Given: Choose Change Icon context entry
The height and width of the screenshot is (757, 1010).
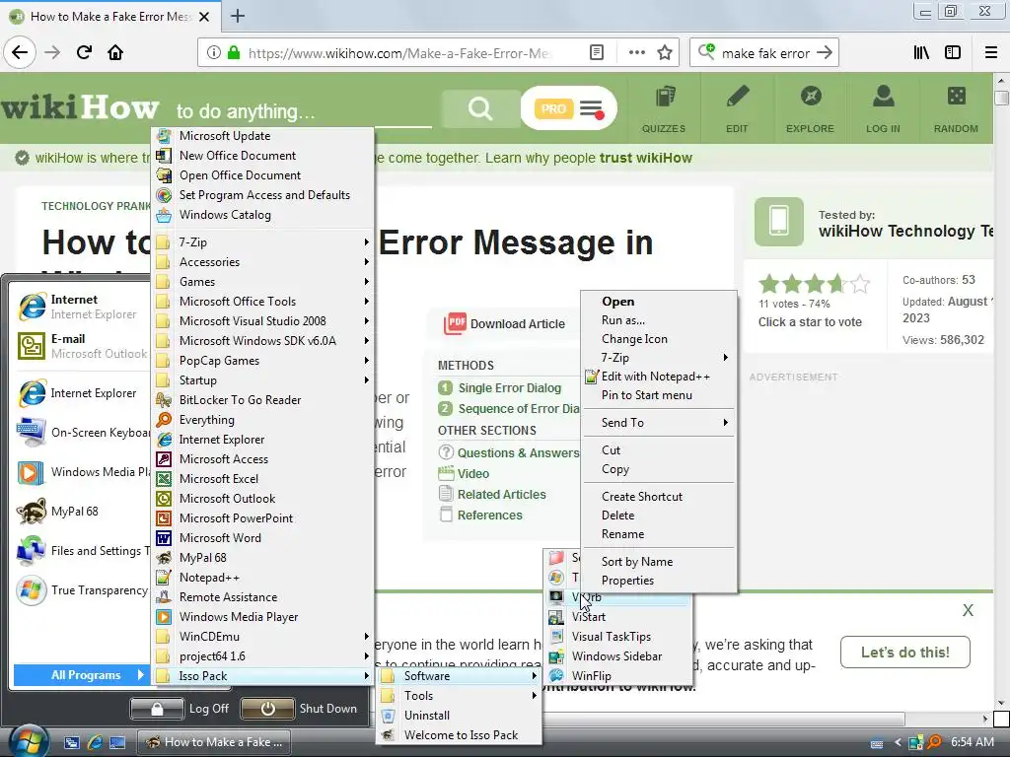Looking at the screenshot, I should coord(658,339).
